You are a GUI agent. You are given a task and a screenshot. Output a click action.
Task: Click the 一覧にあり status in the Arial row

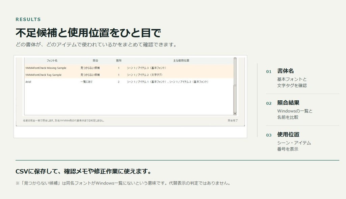point(86,82)
